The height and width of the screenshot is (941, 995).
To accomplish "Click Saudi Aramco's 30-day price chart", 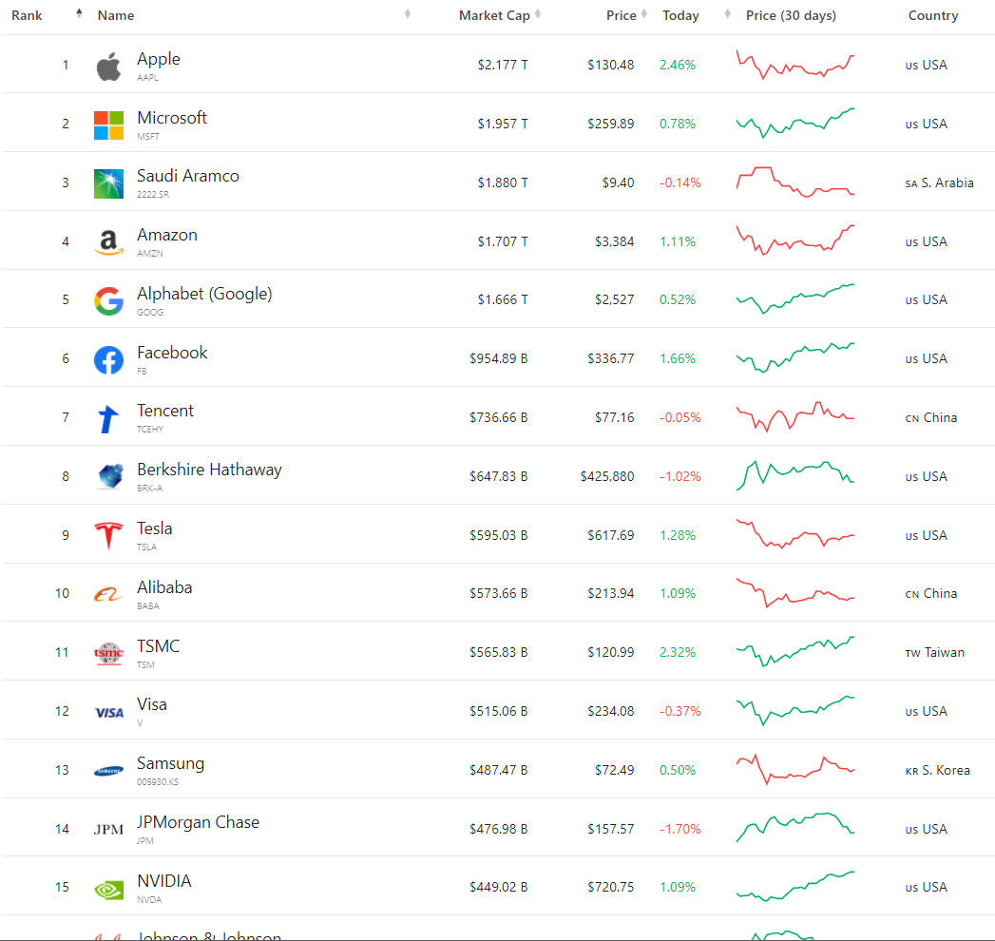I will 795,182.
